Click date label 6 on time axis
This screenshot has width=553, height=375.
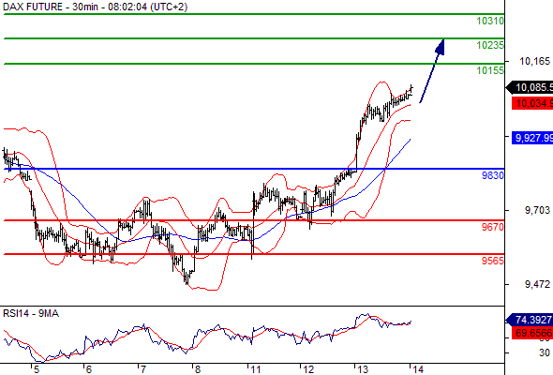point(89,369)
